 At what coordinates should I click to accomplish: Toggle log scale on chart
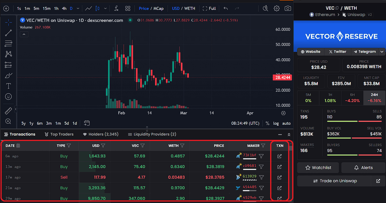(276, 123)
